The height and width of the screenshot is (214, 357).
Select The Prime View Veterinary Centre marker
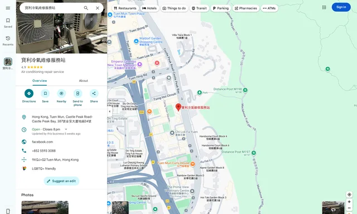click(x=192, y=191)
